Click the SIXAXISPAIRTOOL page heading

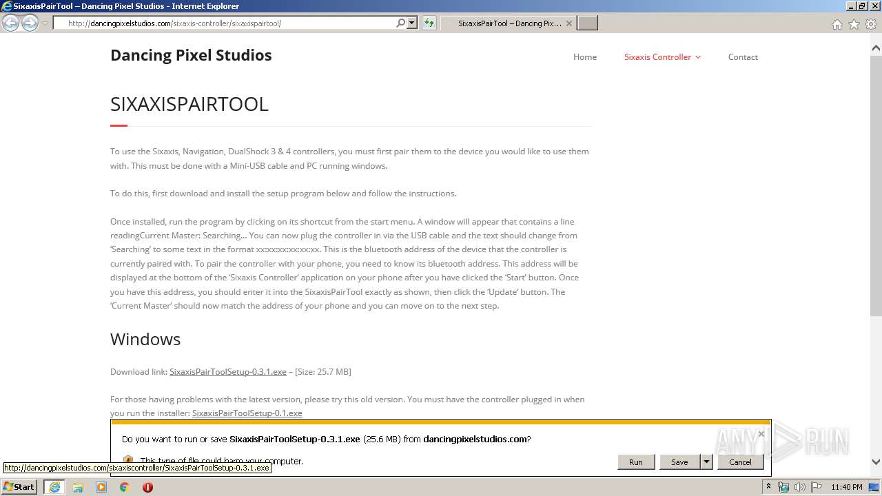click(189, 104)
